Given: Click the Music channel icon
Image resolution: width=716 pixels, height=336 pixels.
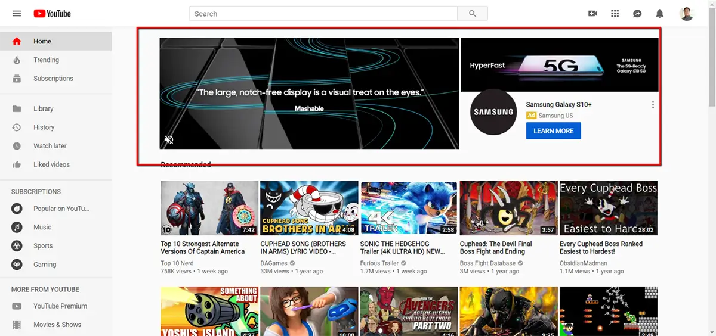Looking at the screenshot, I should pyautogui.click(x=17, y=227).
